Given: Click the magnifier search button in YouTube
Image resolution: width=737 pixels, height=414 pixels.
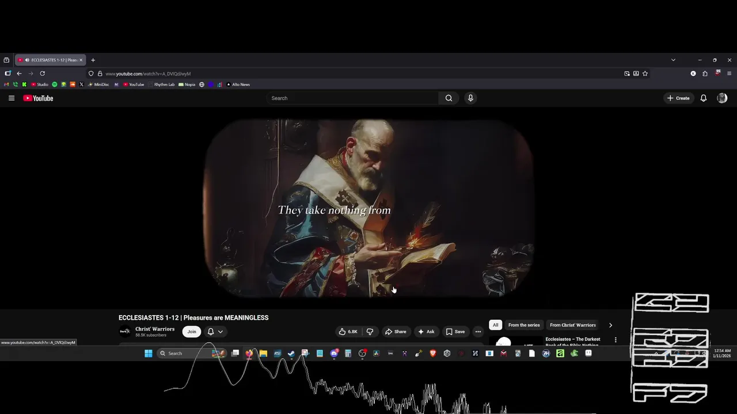Looking at the screenshot, I should pos(449,98).
